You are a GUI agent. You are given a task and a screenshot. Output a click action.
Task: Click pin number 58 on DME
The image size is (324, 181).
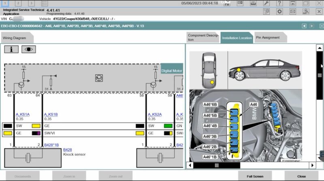(x=141, y=95)
